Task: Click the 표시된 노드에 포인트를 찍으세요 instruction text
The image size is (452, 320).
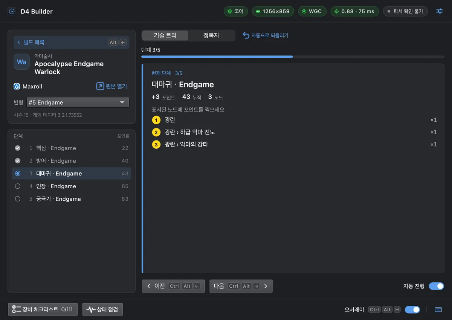Action: (188, 110)
